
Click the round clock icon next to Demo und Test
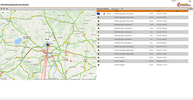click(x=122, y=9)
